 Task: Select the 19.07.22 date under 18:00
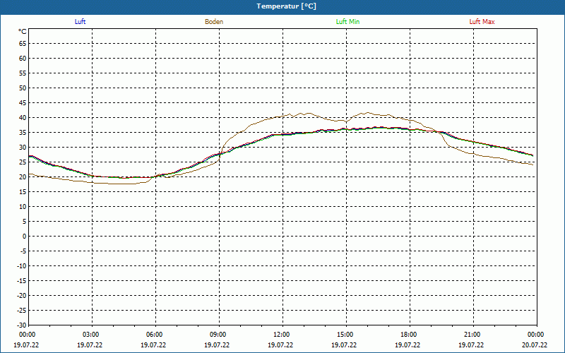[408, 345]
